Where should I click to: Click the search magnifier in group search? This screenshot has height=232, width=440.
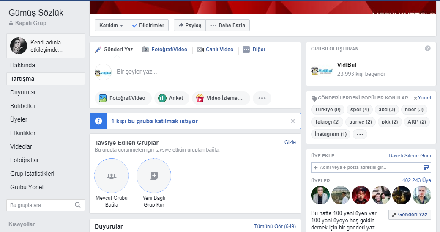[x=78, y=205]
